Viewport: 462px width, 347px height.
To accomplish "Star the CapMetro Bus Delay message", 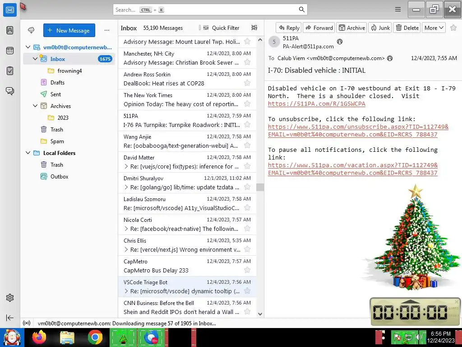I will point(247,270).
